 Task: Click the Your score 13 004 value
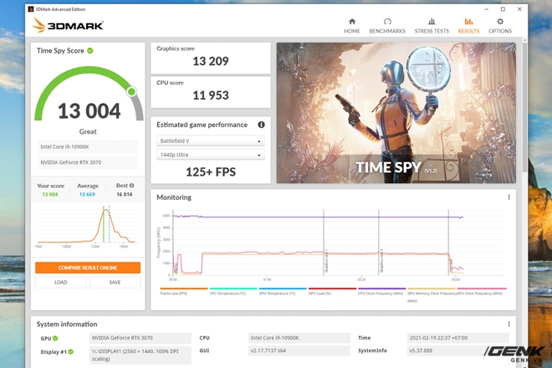(50, 194)
